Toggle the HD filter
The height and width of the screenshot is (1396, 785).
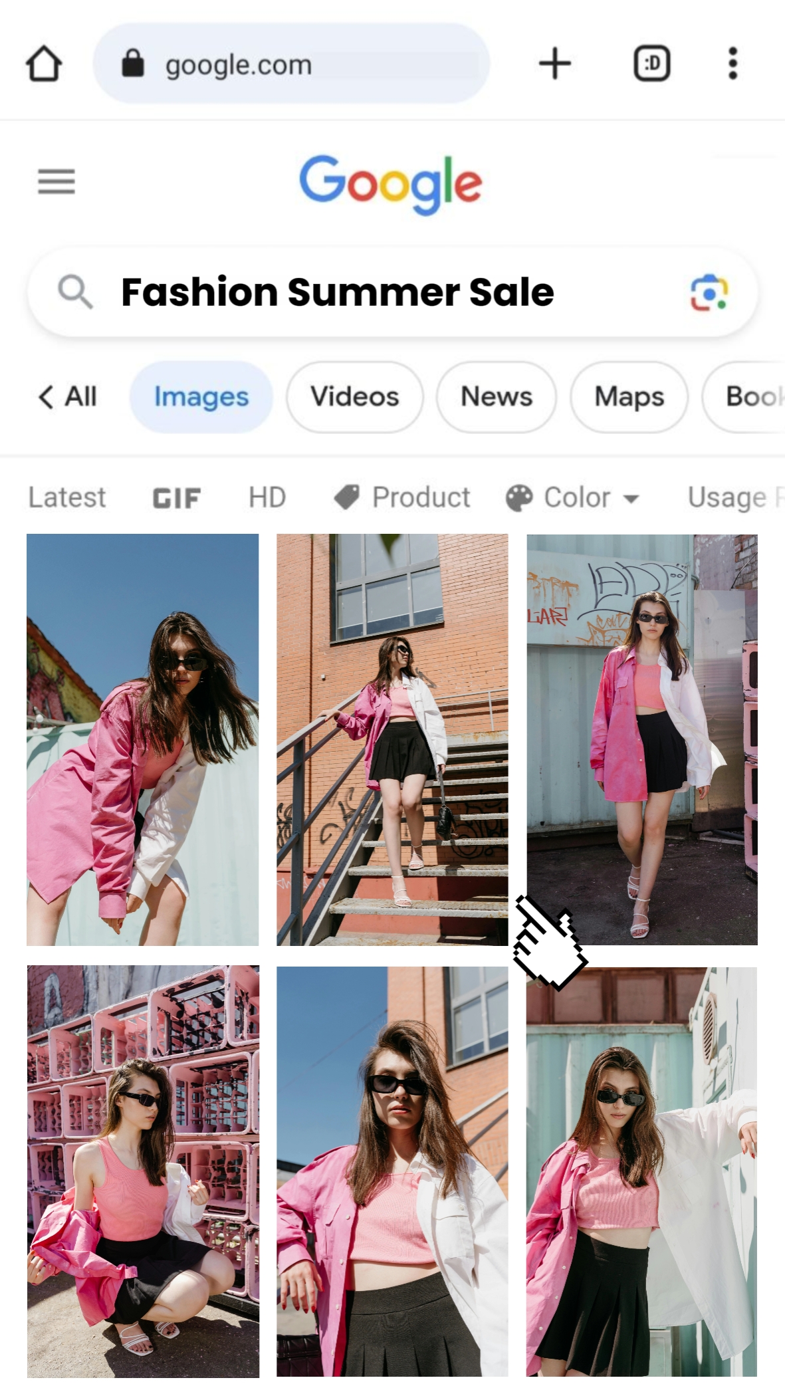click(x=267, y=498)
